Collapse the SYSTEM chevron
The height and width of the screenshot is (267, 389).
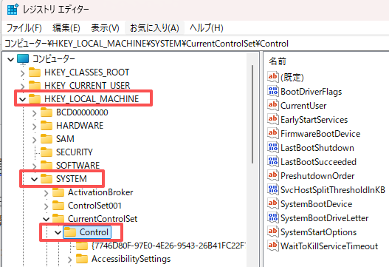point(34,179)
